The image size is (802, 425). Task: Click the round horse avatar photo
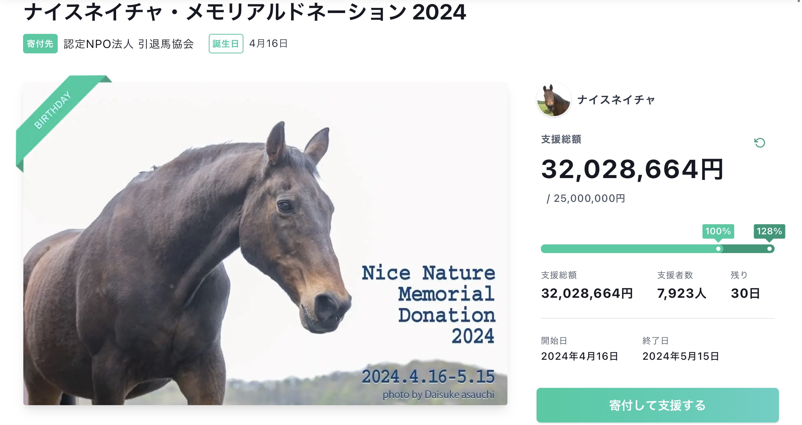pyautogui.click(x=554, y=99)
